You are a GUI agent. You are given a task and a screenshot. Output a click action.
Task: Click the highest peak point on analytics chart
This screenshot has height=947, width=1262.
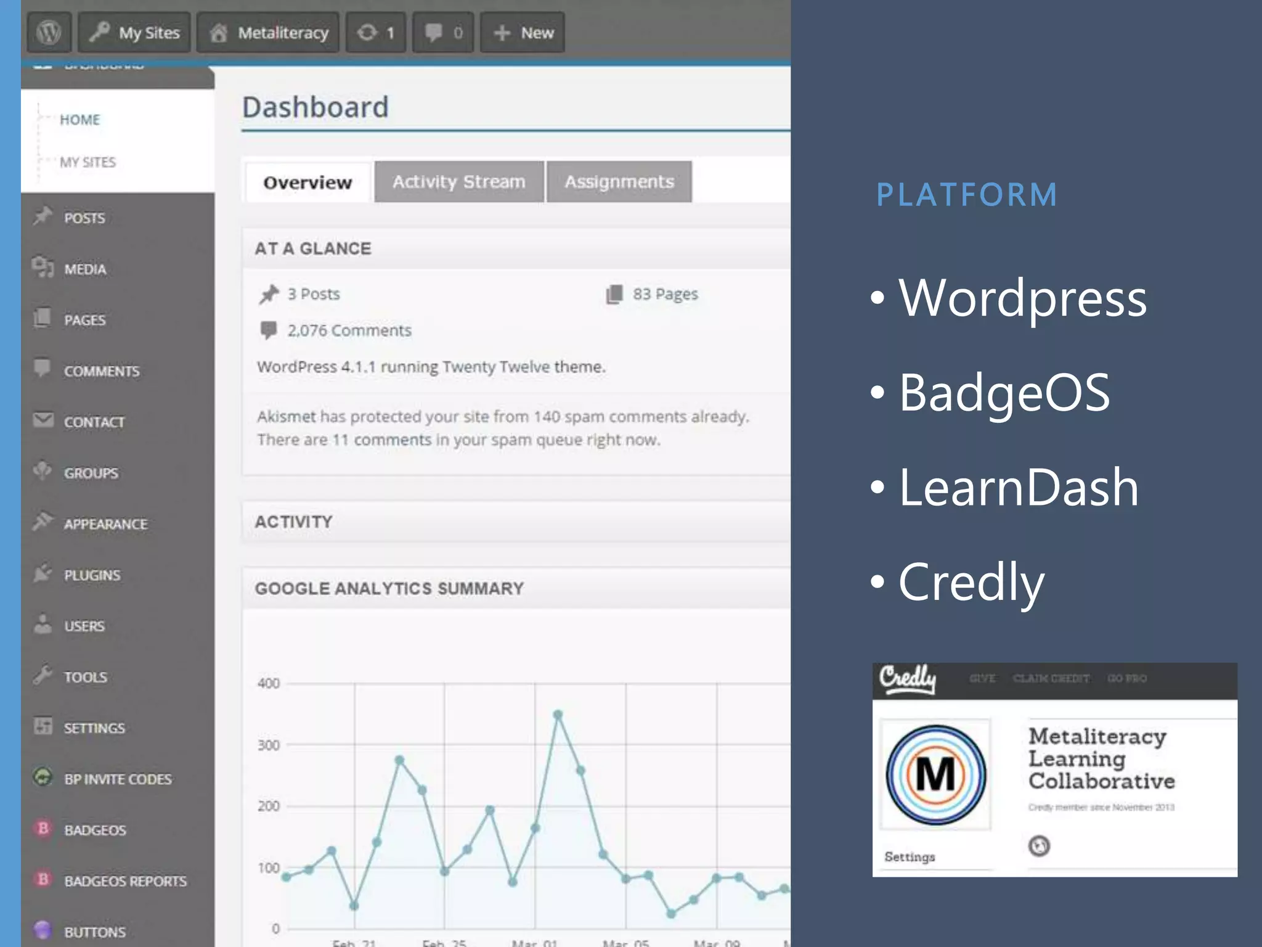tap(558, 715)
